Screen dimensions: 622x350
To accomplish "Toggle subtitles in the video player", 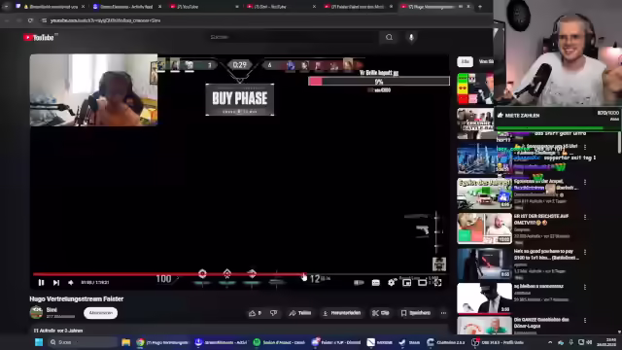I will coord(376,283).
